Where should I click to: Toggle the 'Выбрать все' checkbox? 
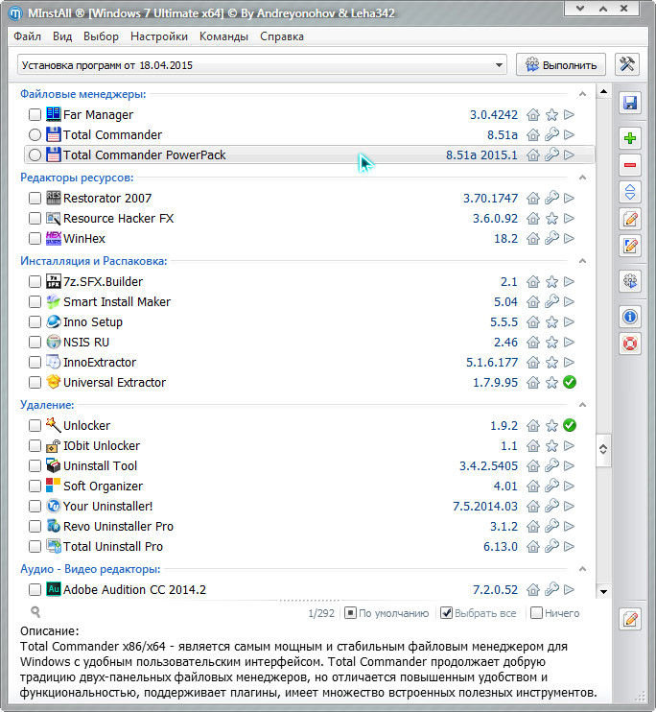tap(447, 613)
